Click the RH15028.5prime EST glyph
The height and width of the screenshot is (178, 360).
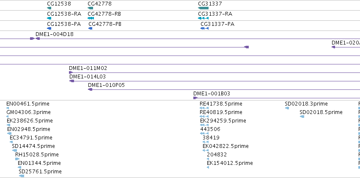tap(17, 159)
